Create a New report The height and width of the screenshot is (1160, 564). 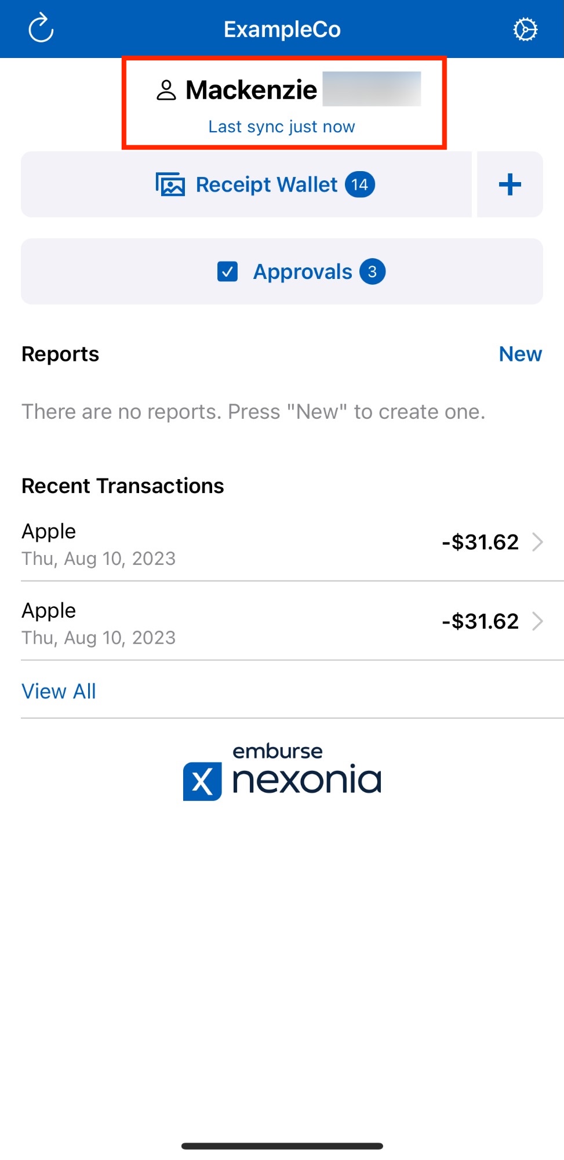(520, 354)
